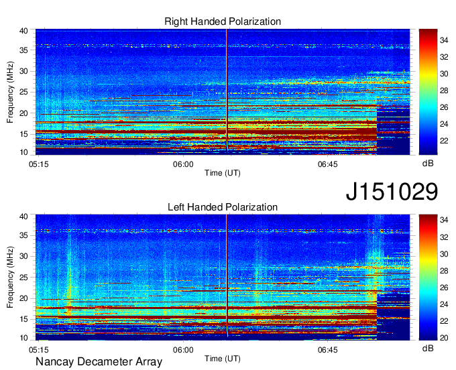
Task: Click the "Right Handed Polarization" plot title
Action: pyautogui.click(x=223, y=21)
